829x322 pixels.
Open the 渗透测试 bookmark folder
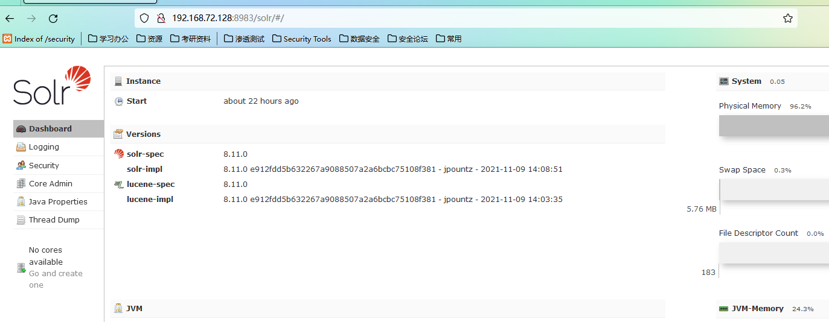245,39
